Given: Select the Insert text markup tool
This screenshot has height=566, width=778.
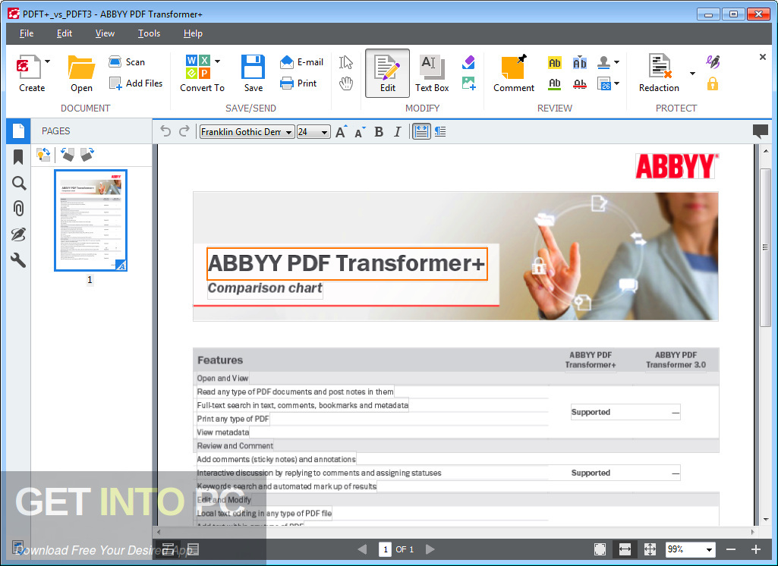Looking at the screenshot, I should coord(580,62).
